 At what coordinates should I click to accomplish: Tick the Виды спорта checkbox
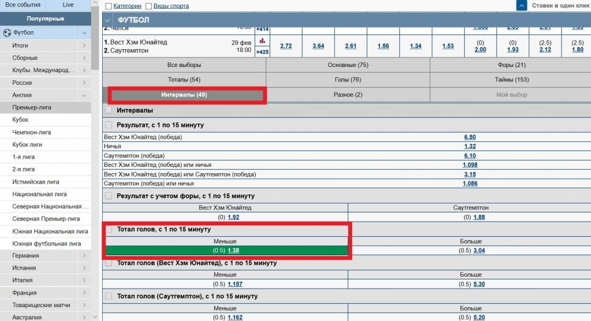coord(149,6)
